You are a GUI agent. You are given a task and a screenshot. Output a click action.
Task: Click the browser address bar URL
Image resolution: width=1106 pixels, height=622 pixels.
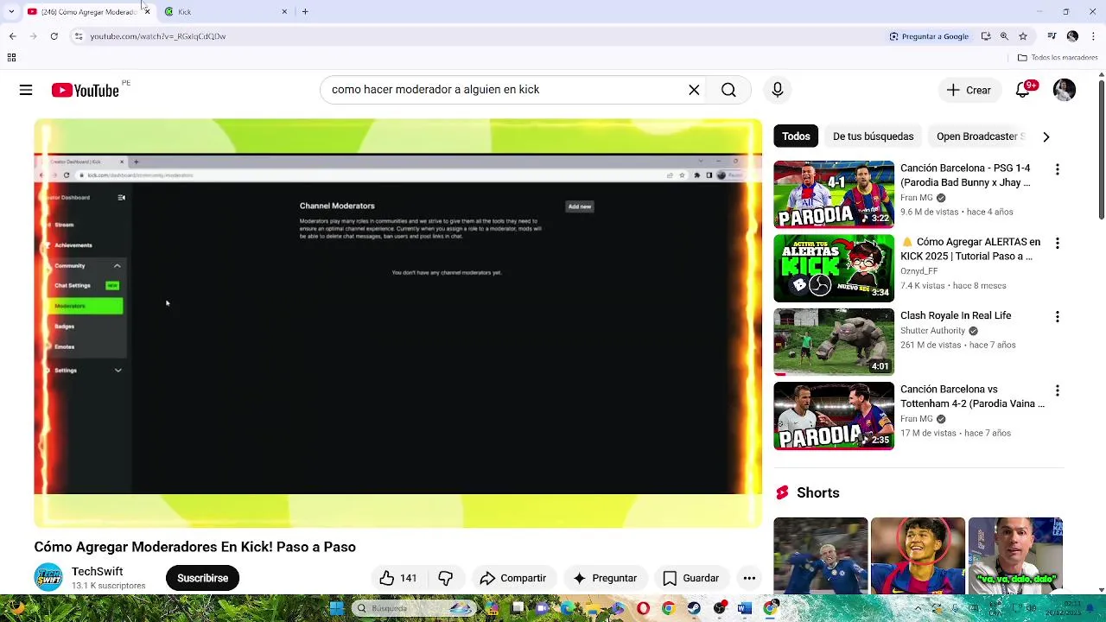click(158, 36)
